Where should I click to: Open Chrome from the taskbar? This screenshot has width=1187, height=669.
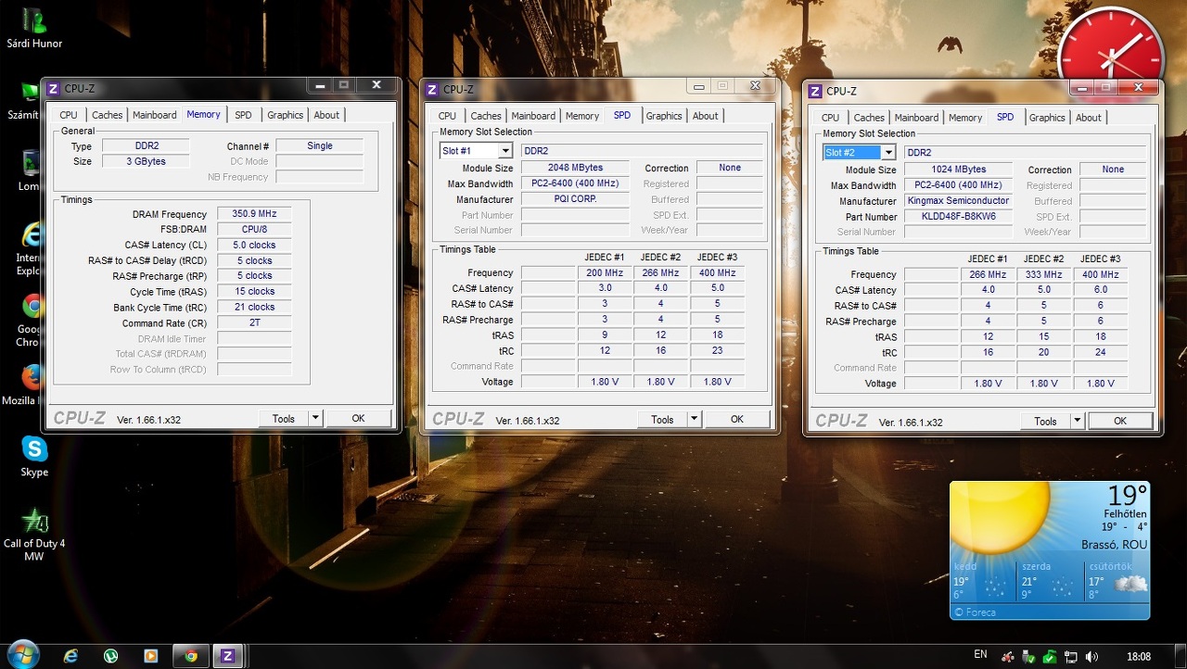pyautogui.click(x=191, y=656)
